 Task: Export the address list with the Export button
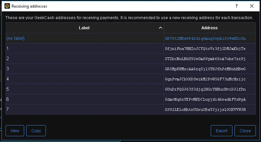[221, 131]
